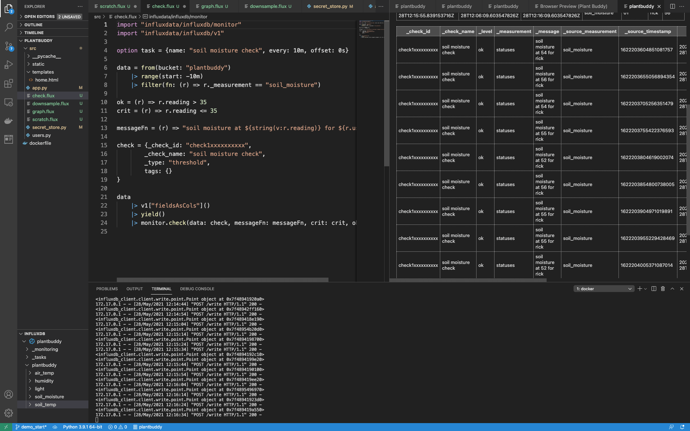This screenshot has height=431, width=690.
Task: Expand the _monitoring bucket node
Action: tap(27, 349)
